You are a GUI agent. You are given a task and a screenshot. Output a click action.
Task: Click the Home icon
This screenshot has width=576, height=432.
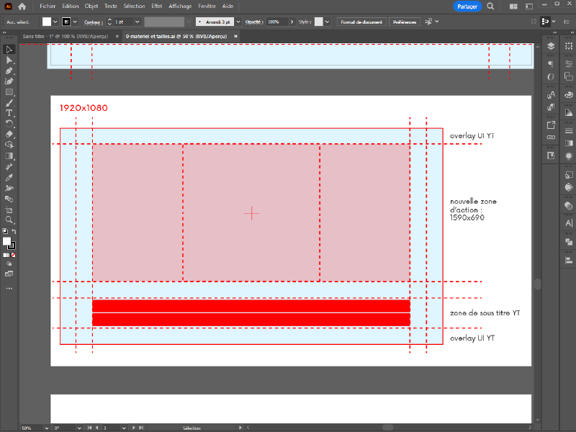(x=22, y=6)
